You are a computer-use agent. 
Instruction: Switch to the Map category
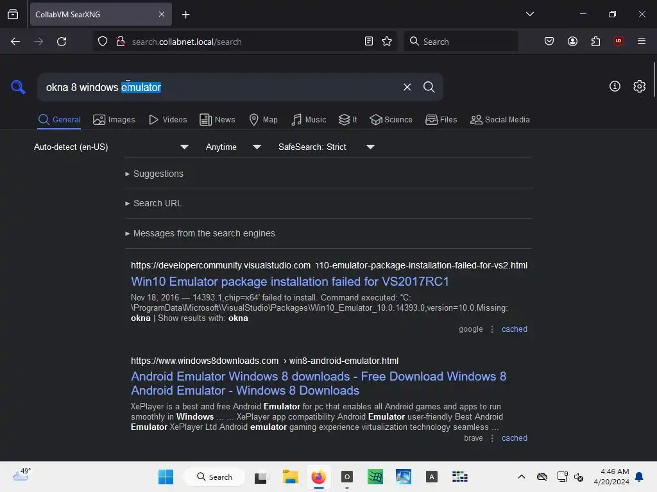tap(263, 120)
